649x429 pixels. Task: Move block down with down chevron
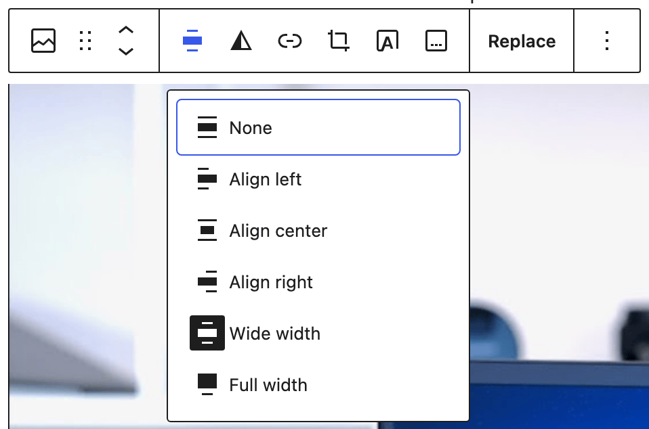point(126,51)
